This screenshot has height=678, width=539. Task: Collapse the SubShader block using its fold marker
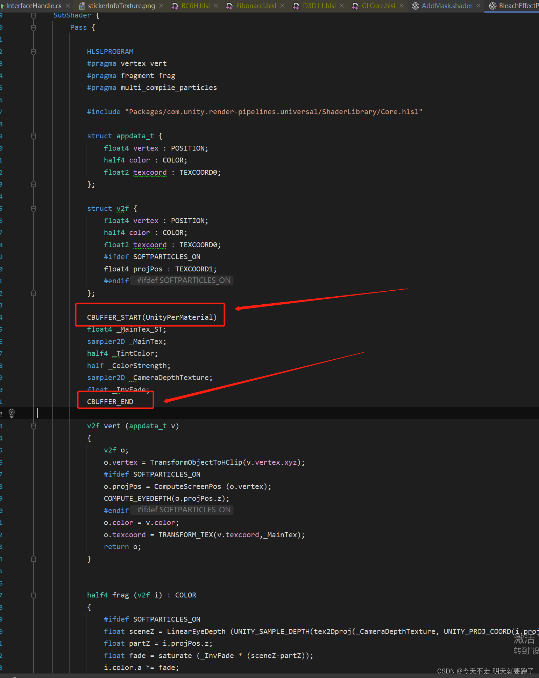coord(34,15)
